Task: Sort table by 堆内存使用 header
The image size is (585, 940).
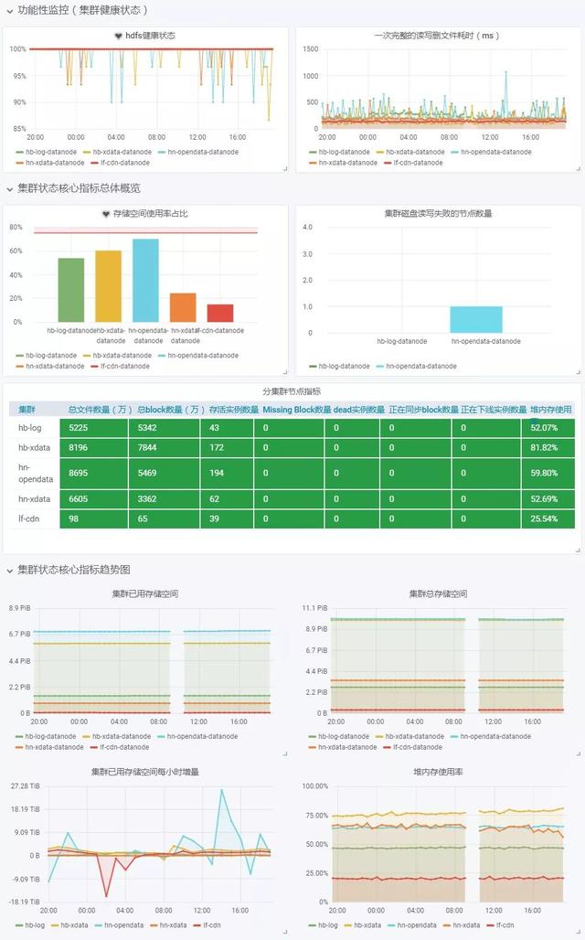Action: pyautogui.click(x=551, y=410)
